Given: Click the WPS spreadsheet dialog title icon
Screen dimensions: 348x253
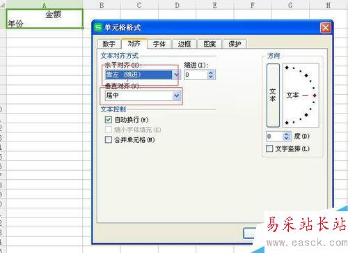Looking at the screenshot, I should tap(98, 27).
